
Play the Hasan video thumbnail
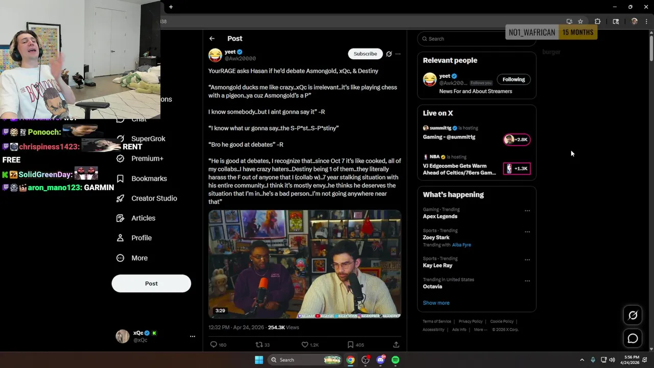click(x=305, y=264)
